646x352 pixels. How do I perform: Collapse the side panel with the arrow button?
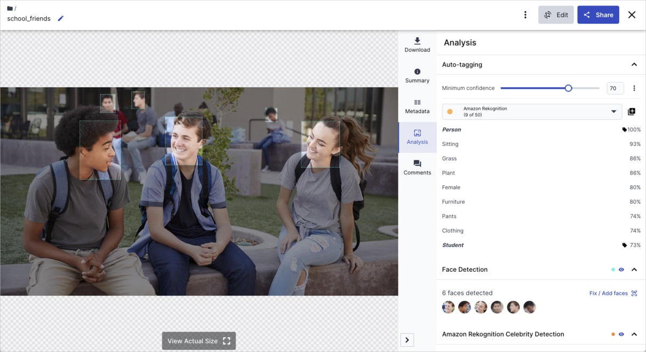[408, 340]
